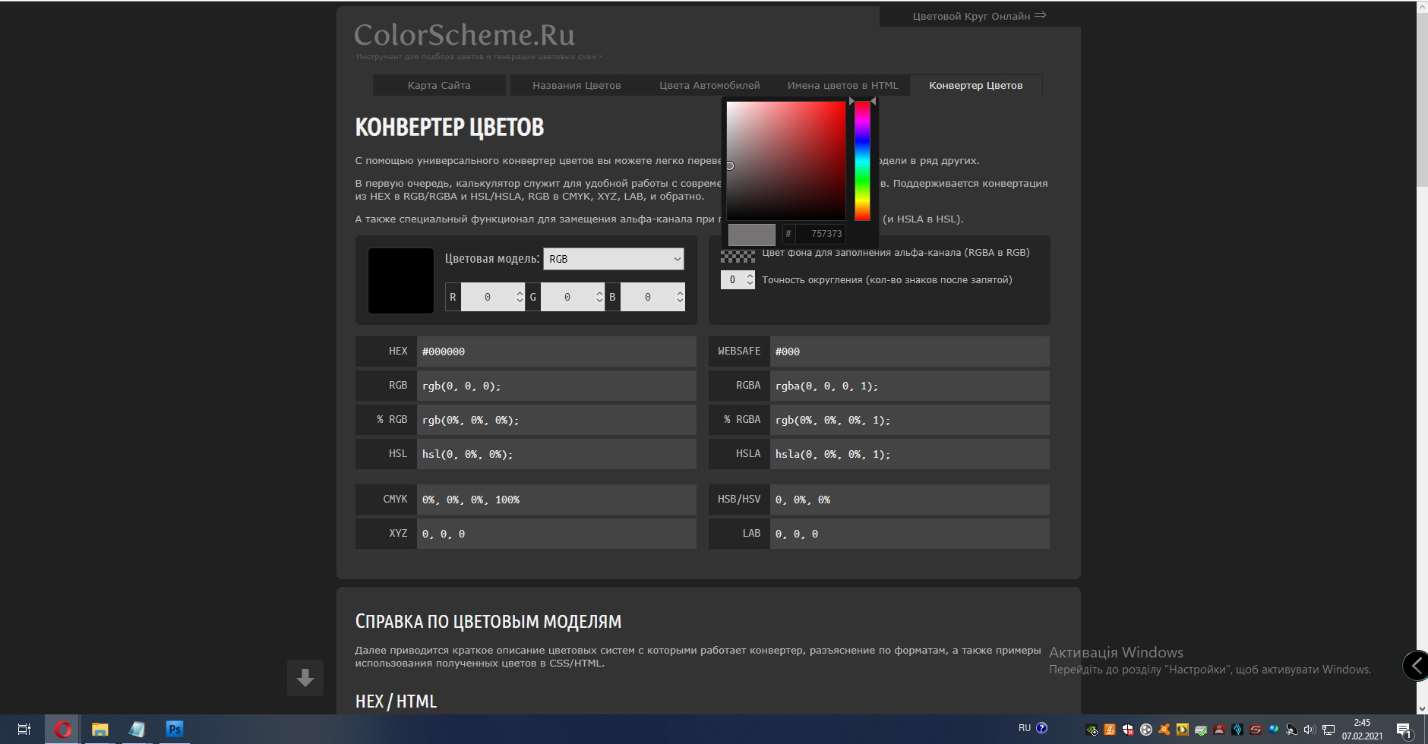This screenshot has height=744, width=1428.
Task: Click the gray color preview in the picker
Action: pyautogui.click(x=752, y=234)
